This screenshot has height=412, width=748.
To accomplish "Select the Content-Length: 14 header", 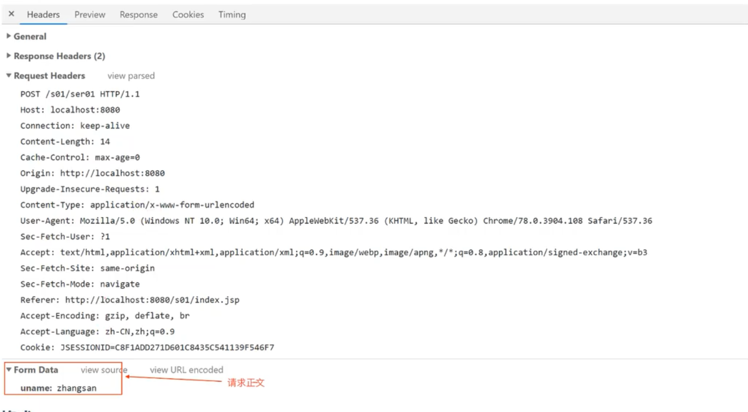I will click(65, 142).
